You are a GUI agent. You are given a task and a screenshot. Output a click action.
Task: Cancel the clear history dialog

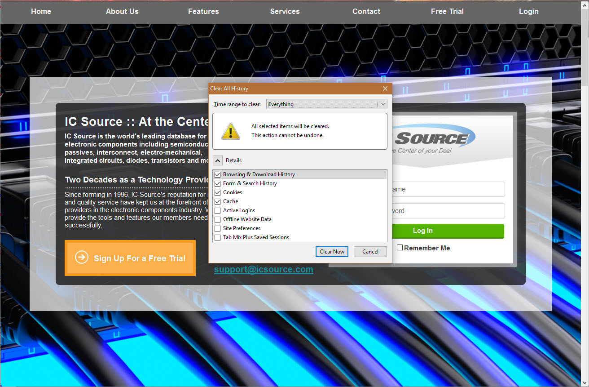(x=370, y=252)
